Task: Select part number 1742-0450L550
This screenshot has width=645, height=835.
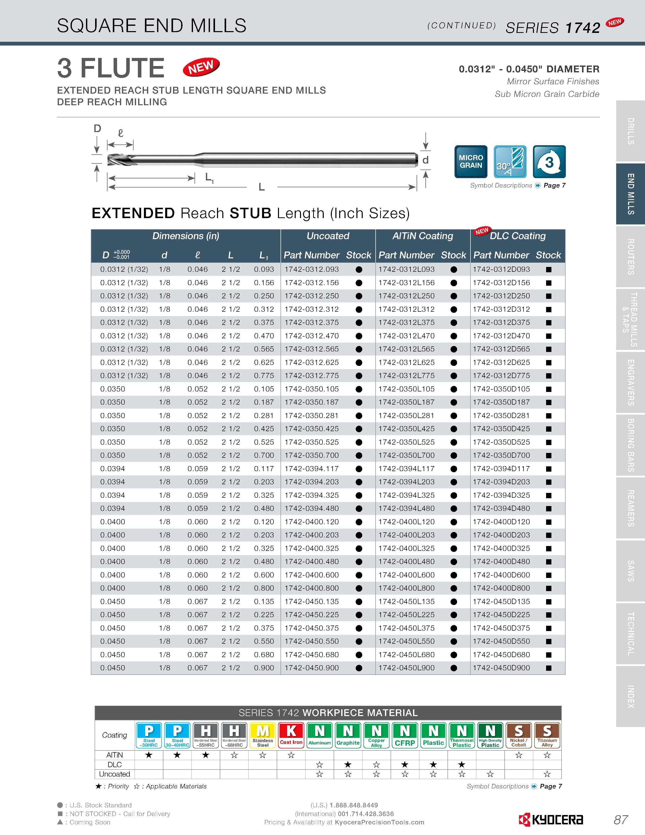Action: point(406,641)
